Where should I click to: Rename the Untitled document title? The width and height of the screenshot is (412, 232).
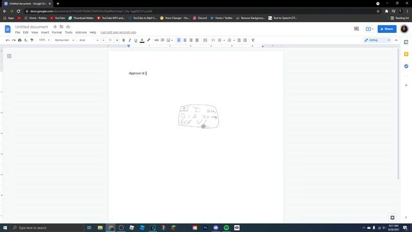point(32,27)
